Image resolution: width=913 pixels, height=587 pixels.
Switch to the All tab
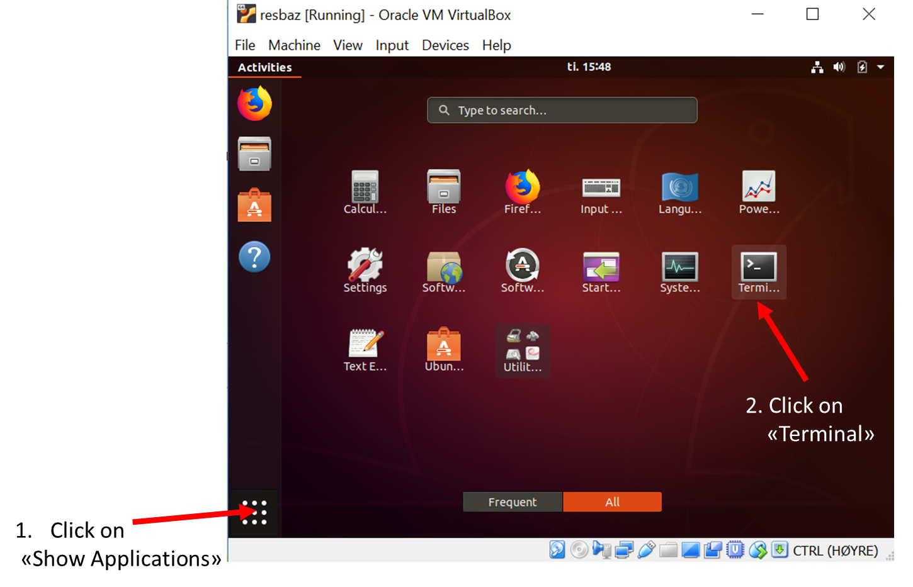tap(612, 502)
